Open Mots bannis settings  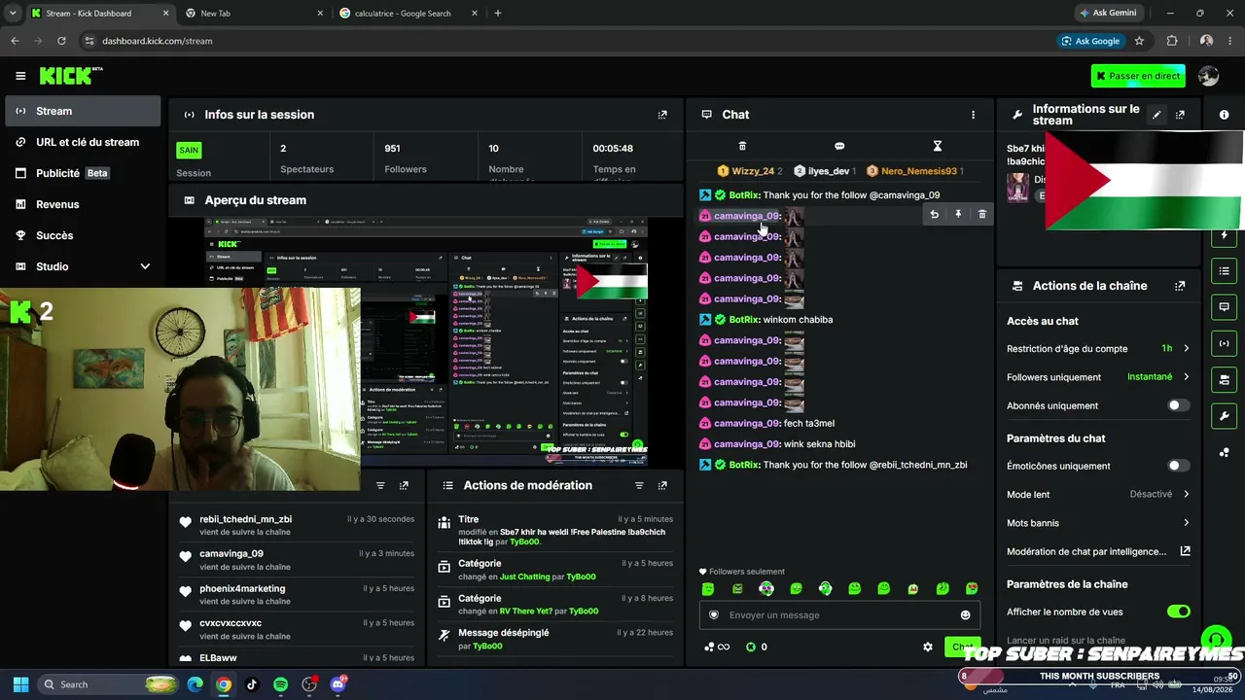pos(1098,523)
